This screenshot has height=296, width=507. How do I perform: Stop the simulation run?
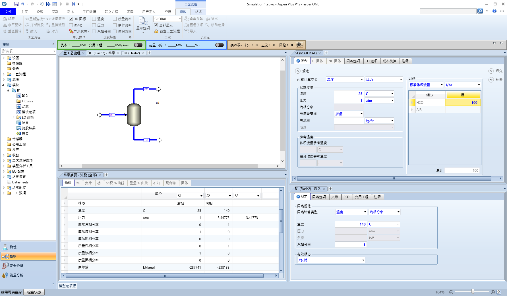pos(67,4)
